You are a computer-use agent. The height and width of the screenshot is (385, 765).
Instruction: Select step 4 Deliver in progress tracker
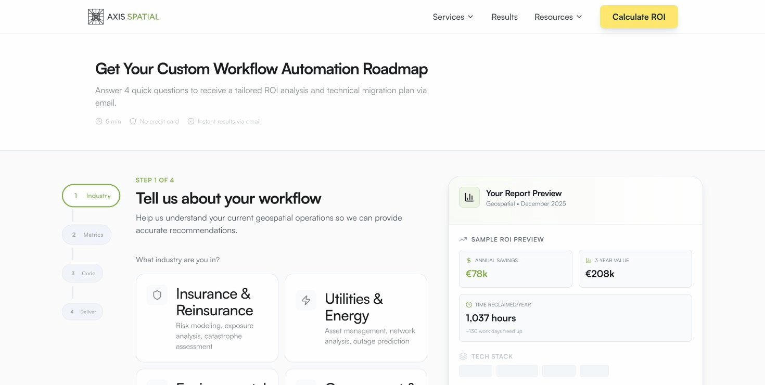pos(83,312)
